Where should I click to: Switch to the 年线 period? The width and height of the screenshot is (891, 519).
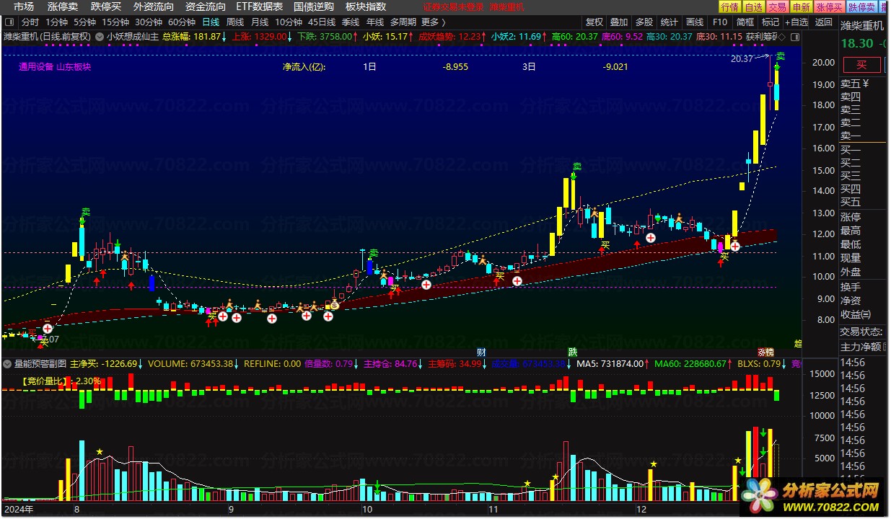(375, 22)
